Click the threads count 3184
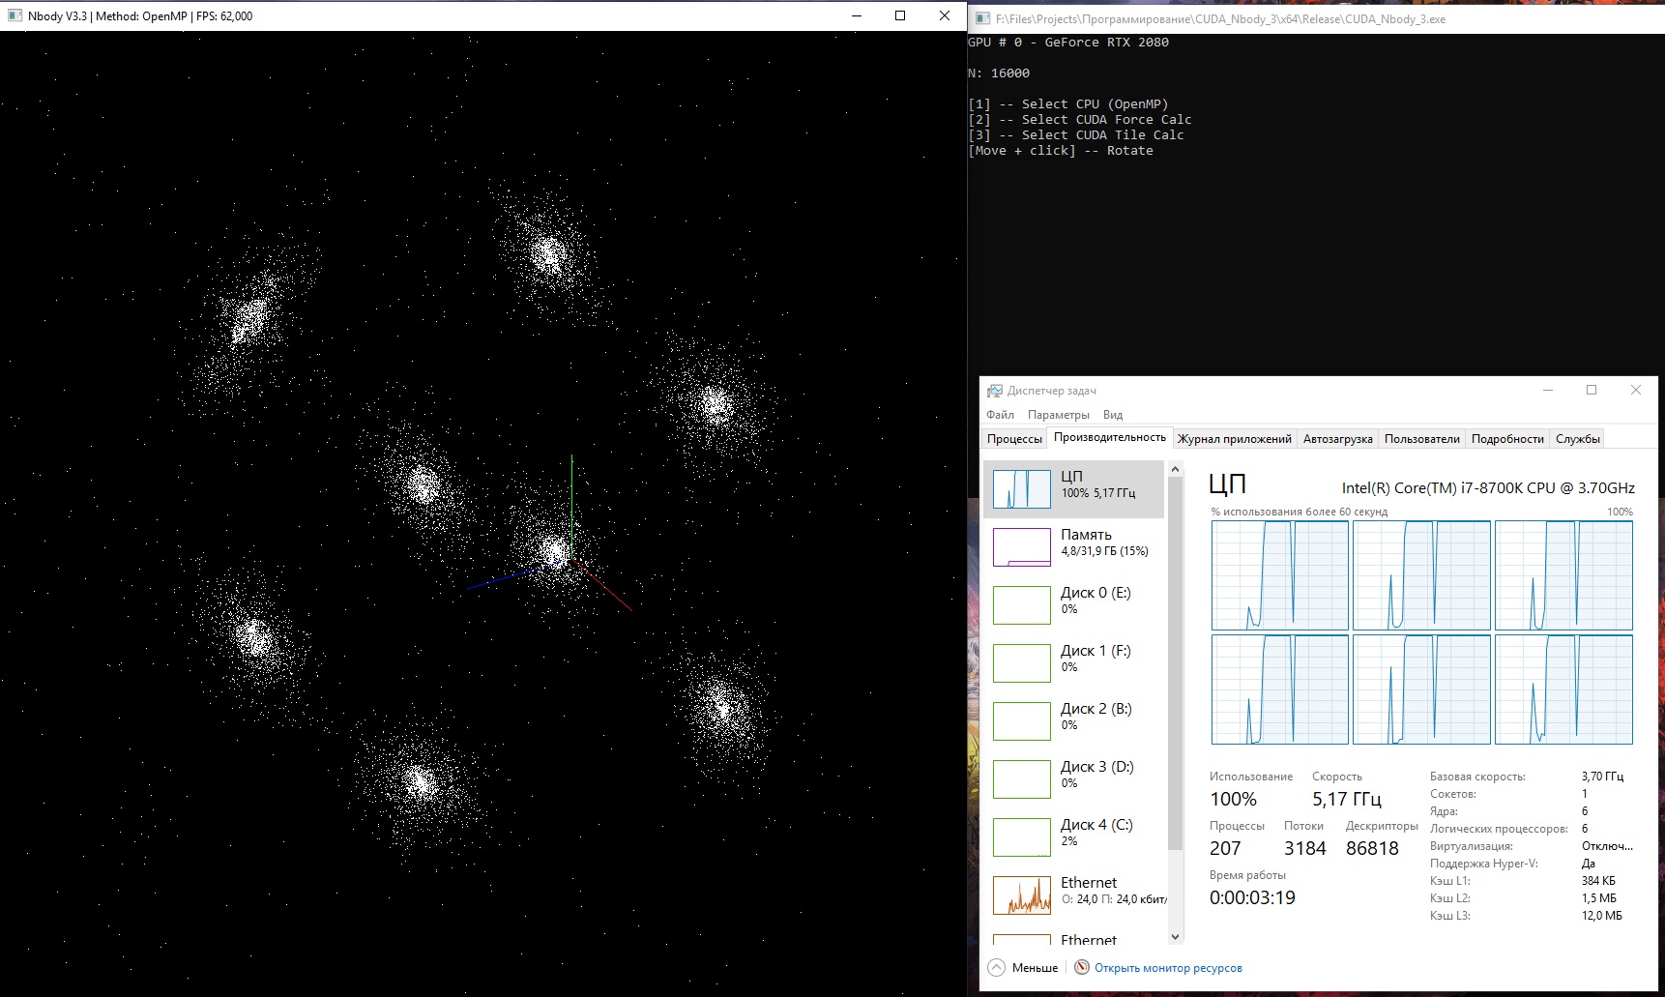The height and width of the screenshot is (997, 1665). point(1304,848)
